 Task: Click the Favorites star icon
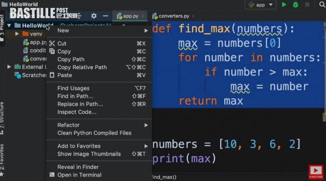coord(2,174)
